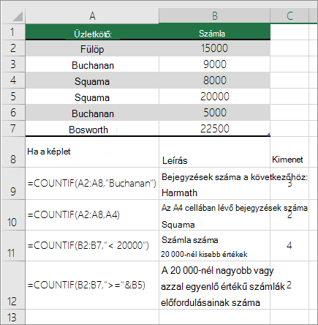This screenshot has width=318, height=325.
Task: Select the =COUNTIF(A2:A8,A4) formula cell
Action: click(x=92, y=215)
